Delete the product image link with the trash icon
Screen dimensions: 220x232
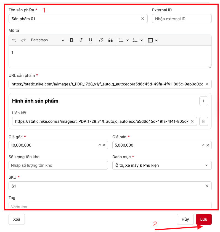[x=204, y=121]
